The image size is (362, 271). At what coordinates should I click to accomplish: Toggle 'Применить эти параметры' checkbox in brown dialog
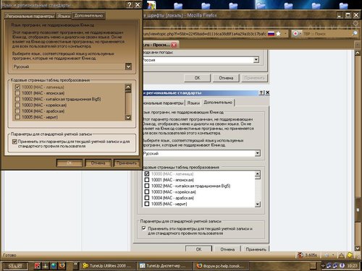tap(14, 142)
